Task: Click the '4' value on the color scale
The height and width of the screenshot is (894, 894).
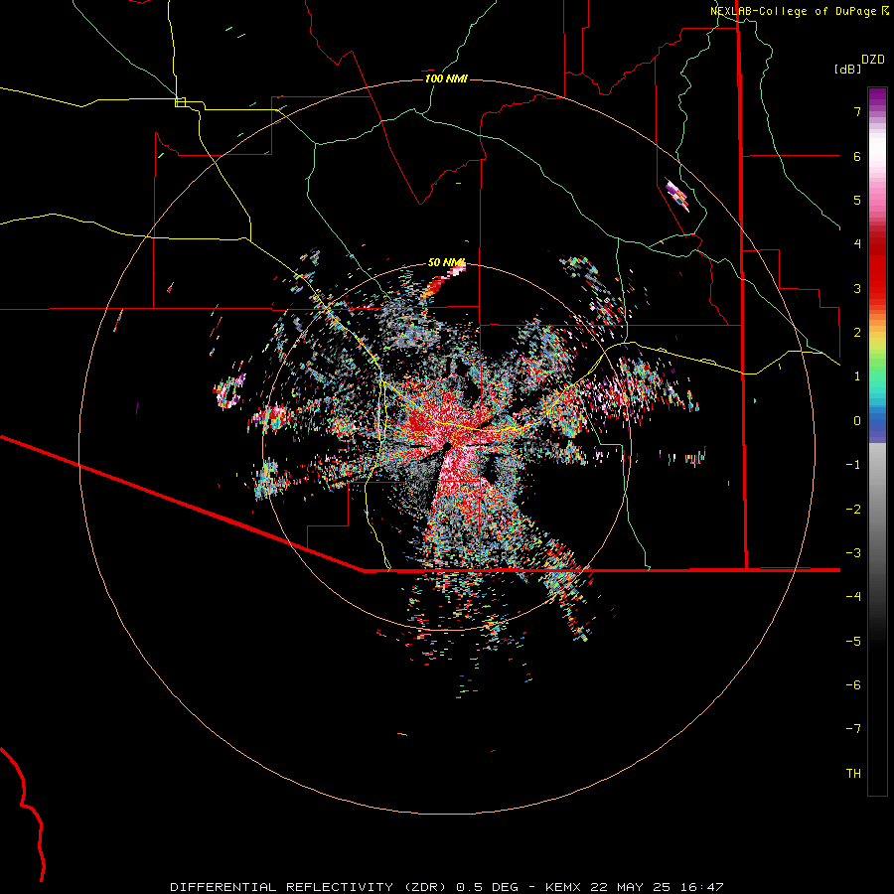Action: coord(857,244)
